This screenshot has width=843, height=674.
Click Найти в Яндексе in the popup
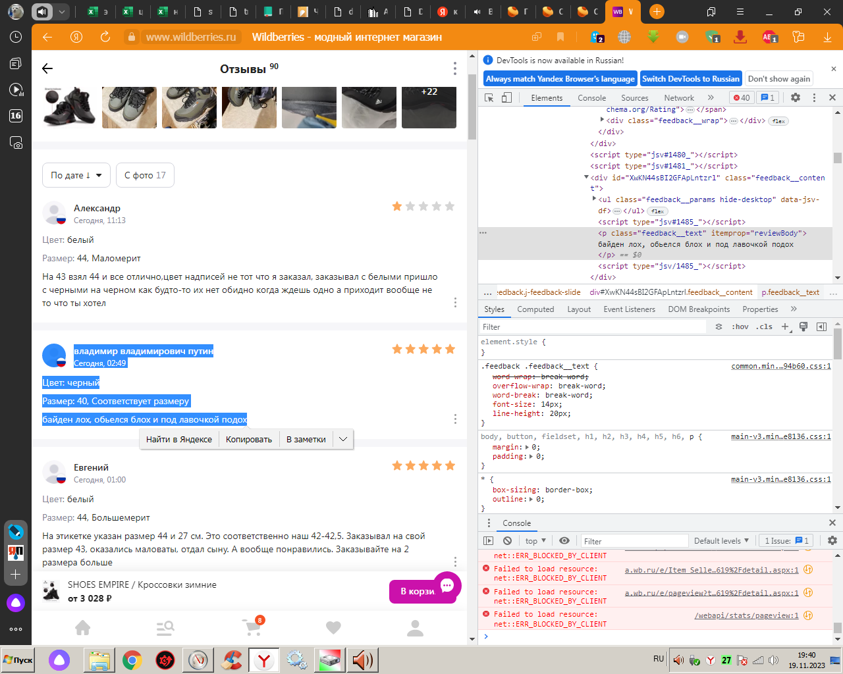click(179, 439)
